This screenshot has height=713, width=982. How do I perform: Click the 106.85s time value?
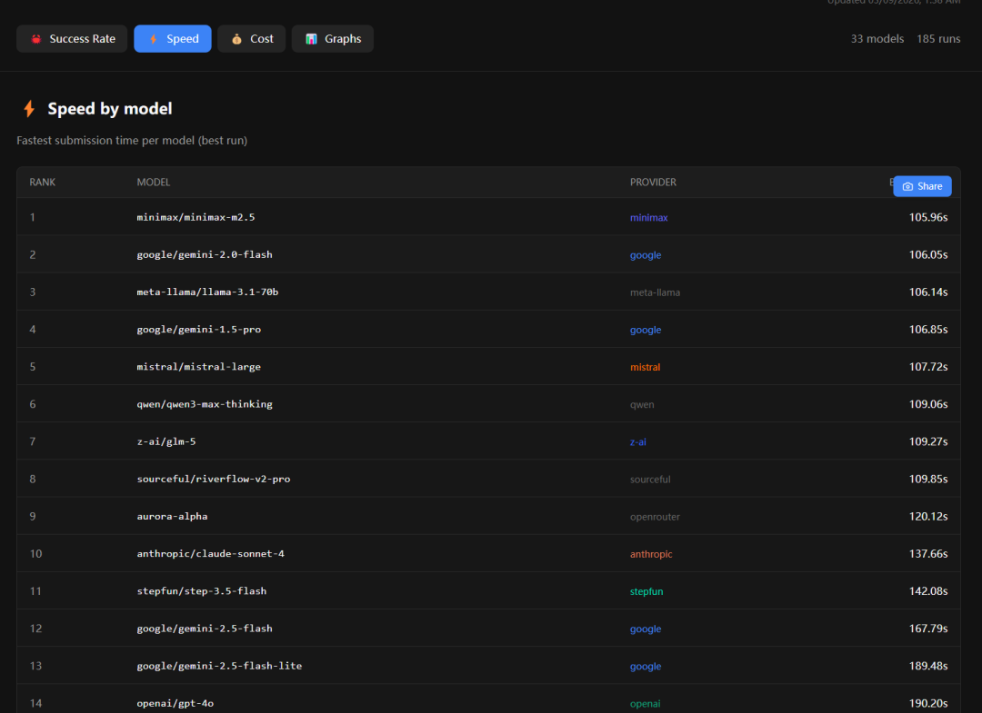pyautogui.click(x=928, y=330)
